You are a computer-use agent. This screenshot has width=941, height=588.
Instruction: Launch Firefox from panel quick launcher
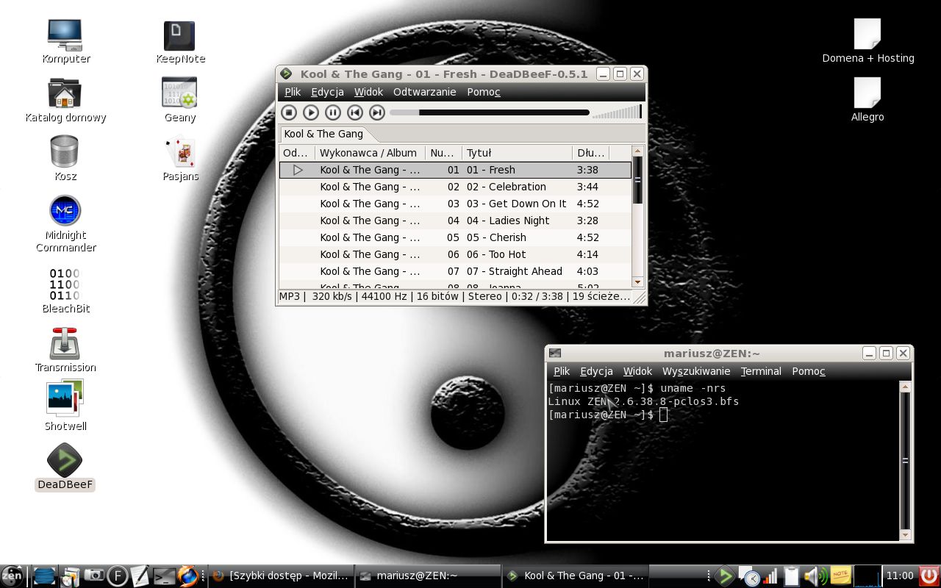pyautogui.click(x=187, y=576)
